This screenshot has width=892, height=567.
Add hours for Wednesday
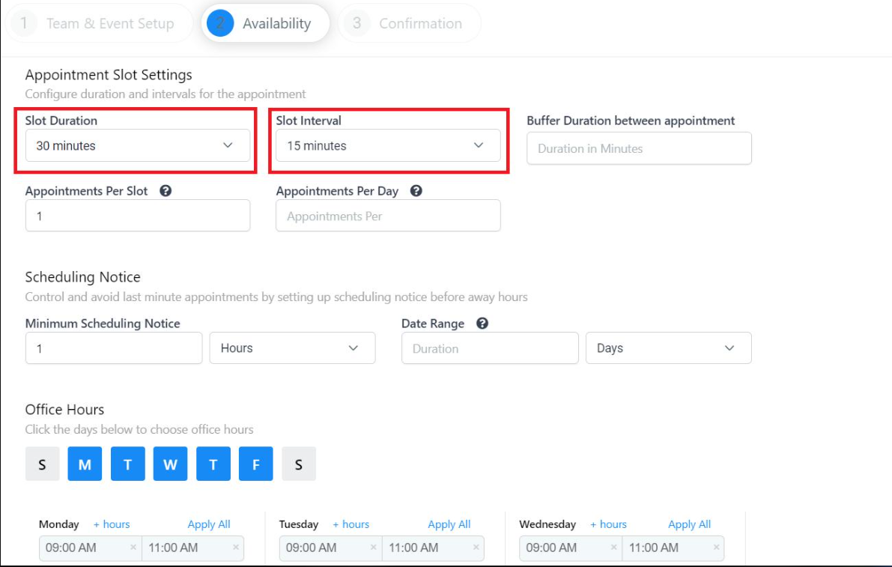pos(608,524)
